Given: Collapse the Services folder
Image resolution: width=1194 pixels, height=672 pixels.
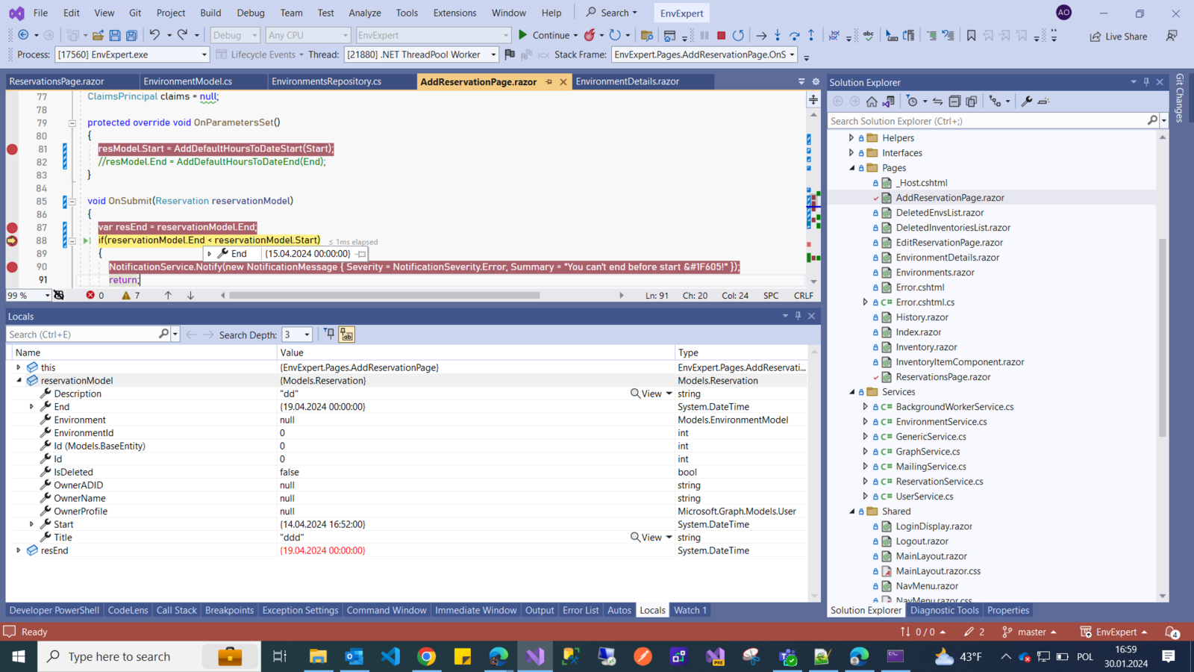Looking at the screenshot, I should coord(851,392).
